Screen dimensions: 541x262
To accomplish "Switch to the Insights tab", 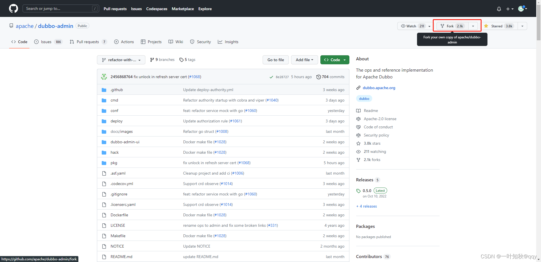I will (228, 42).
